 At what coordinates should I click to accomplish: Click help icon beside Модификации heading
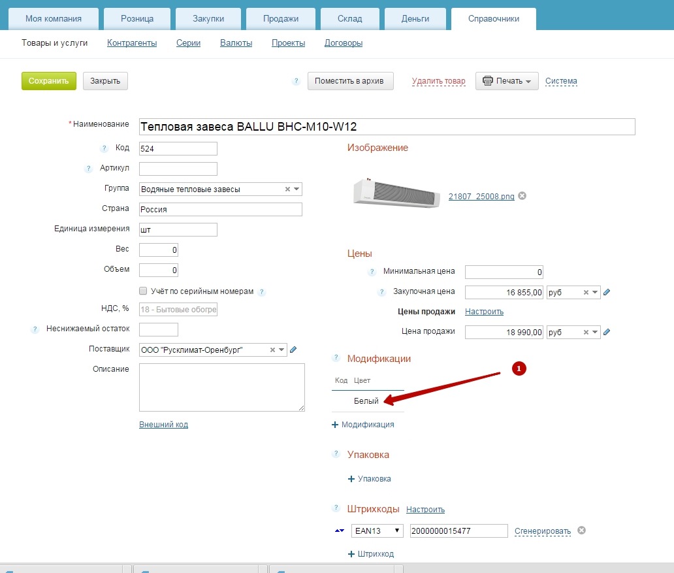[x=336, y=357]
